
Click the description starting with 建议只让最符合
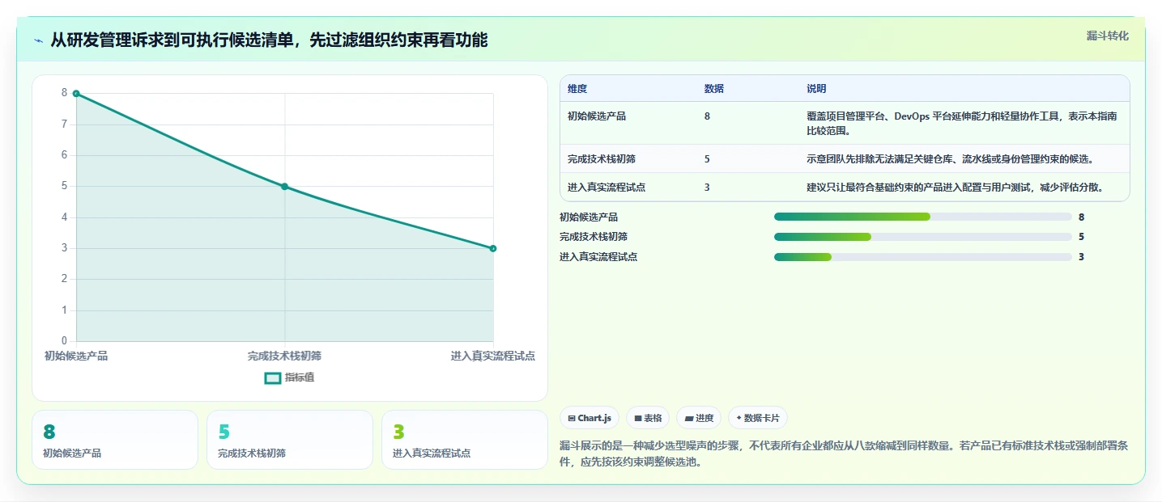[x=956, y=188]
